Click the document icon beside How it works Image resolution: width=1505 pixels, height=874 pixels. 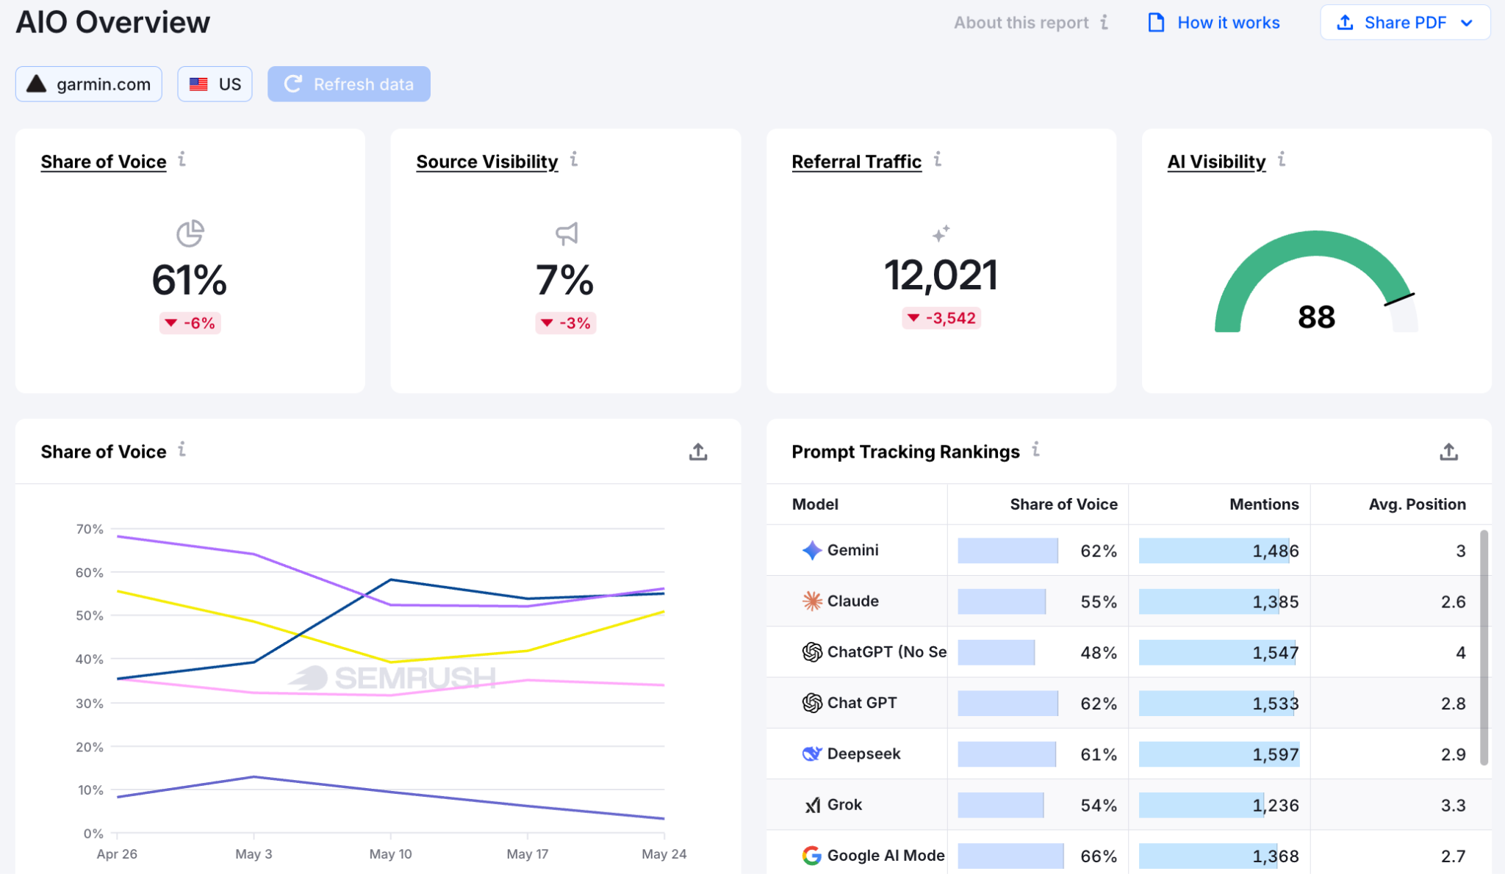(x=1156, y=23)
